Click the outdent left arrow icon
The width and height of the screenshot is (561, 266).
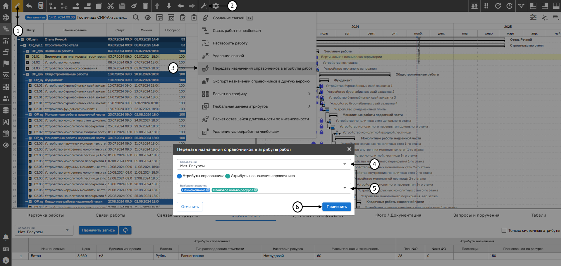click(x=180, y=6)
